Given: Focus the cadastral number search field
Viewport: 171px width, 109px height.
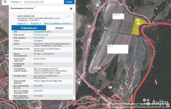Looking at the screenshot, I should 43,2.
